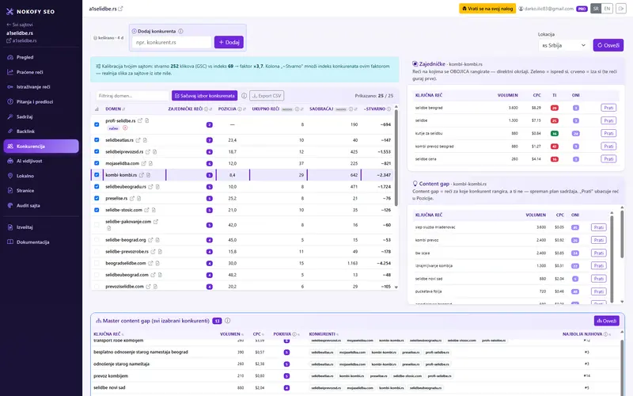This screenshot has width=633, height=396.
Task: Click the logout icon in top bar
Action: (621, 9)
